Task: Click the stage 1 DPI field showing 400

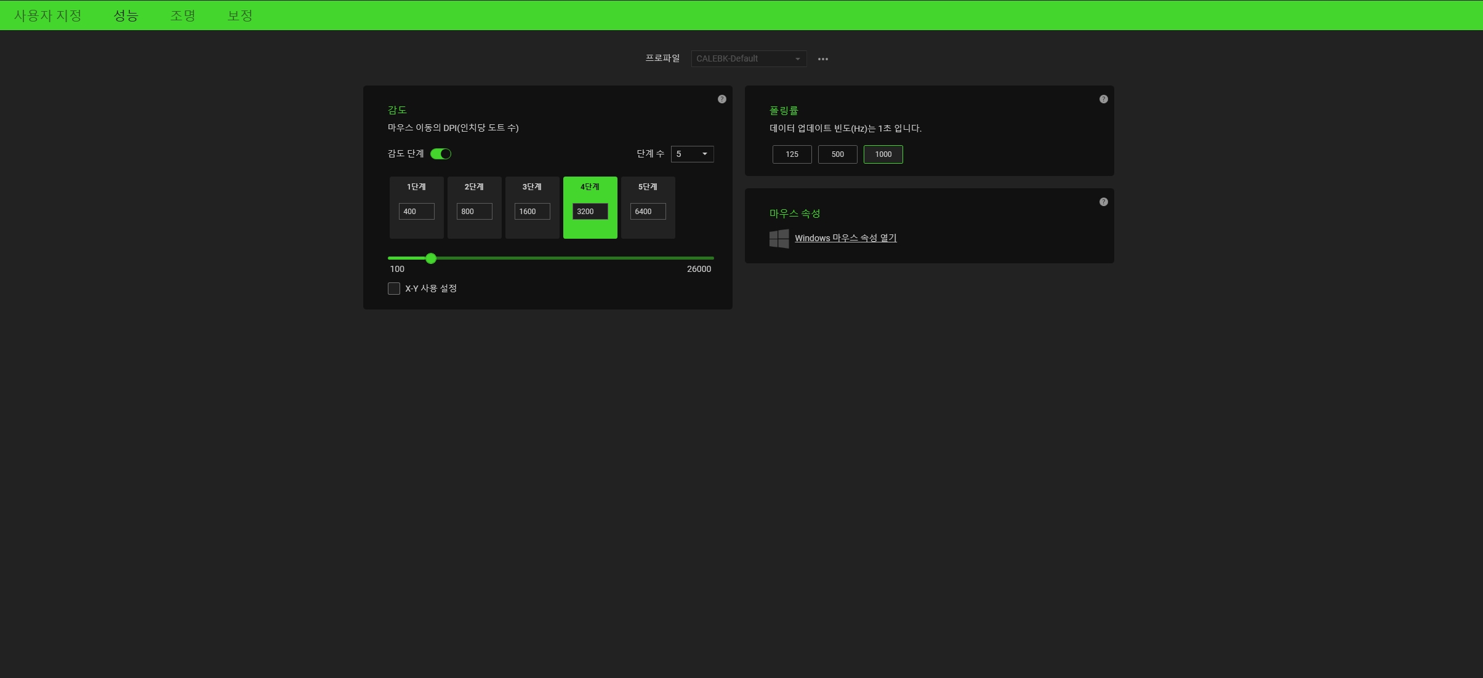Action: point(416,212)
